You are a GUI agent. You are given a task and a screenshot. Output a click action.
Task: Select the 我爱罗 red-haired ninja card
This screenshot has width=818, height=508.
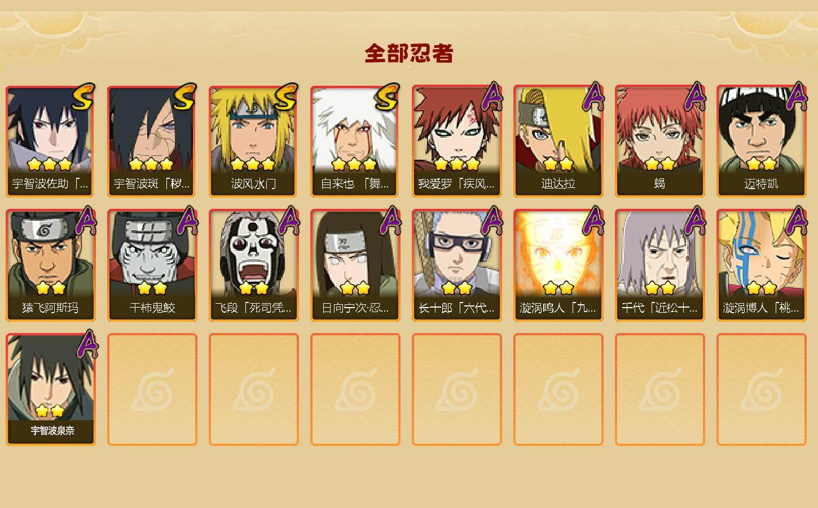click(456, 141)
